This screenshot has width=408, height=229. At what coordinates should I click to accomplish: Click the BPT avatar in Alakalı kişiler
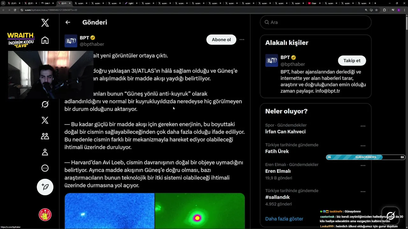(272, 60)
